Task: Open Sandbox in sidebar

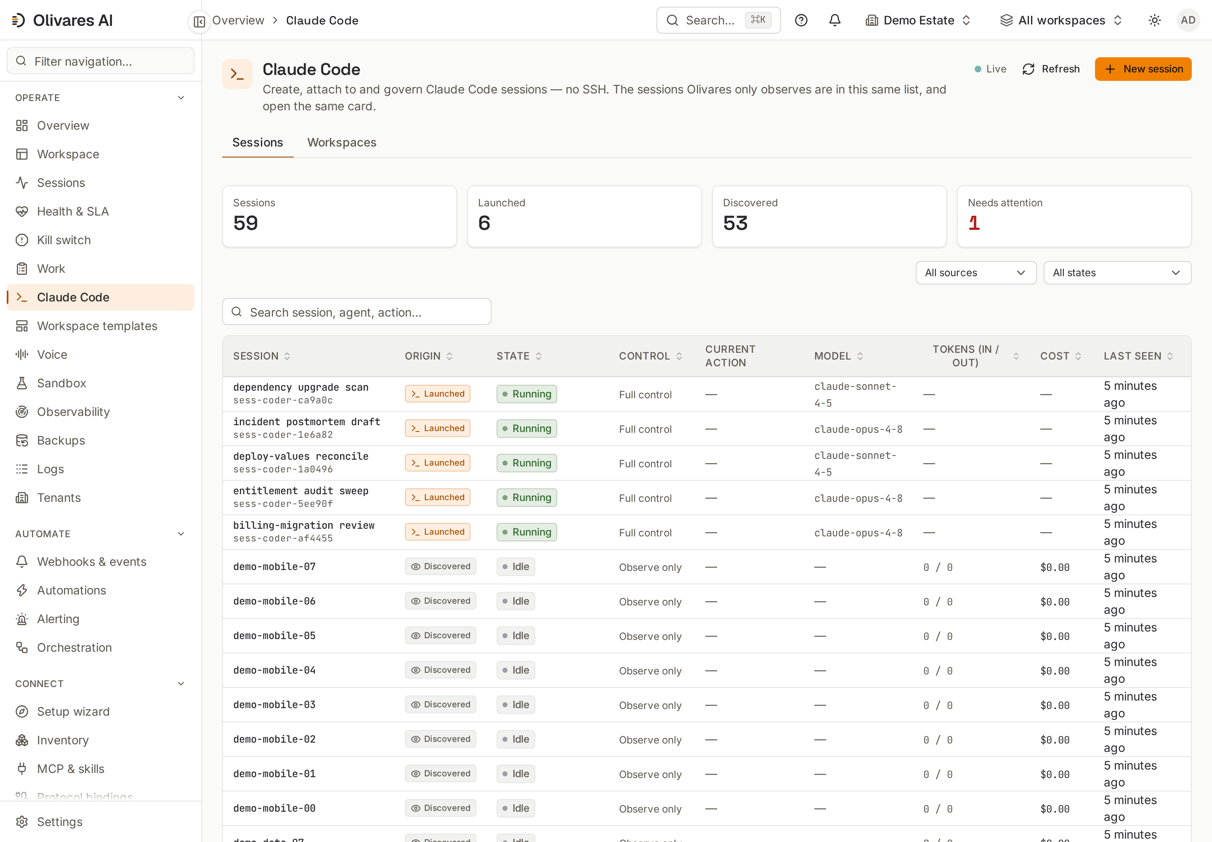Action: click(x=100, y=383)
